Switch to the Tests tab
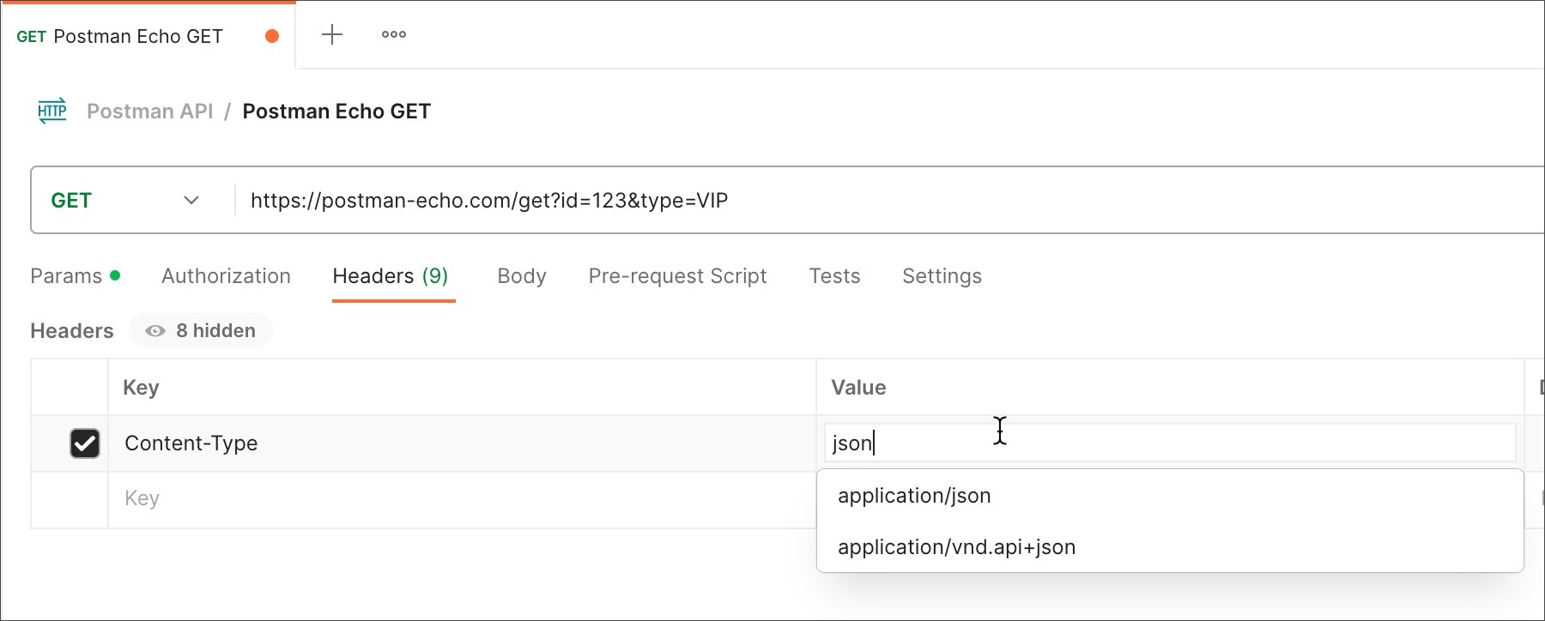 point(834,276)
